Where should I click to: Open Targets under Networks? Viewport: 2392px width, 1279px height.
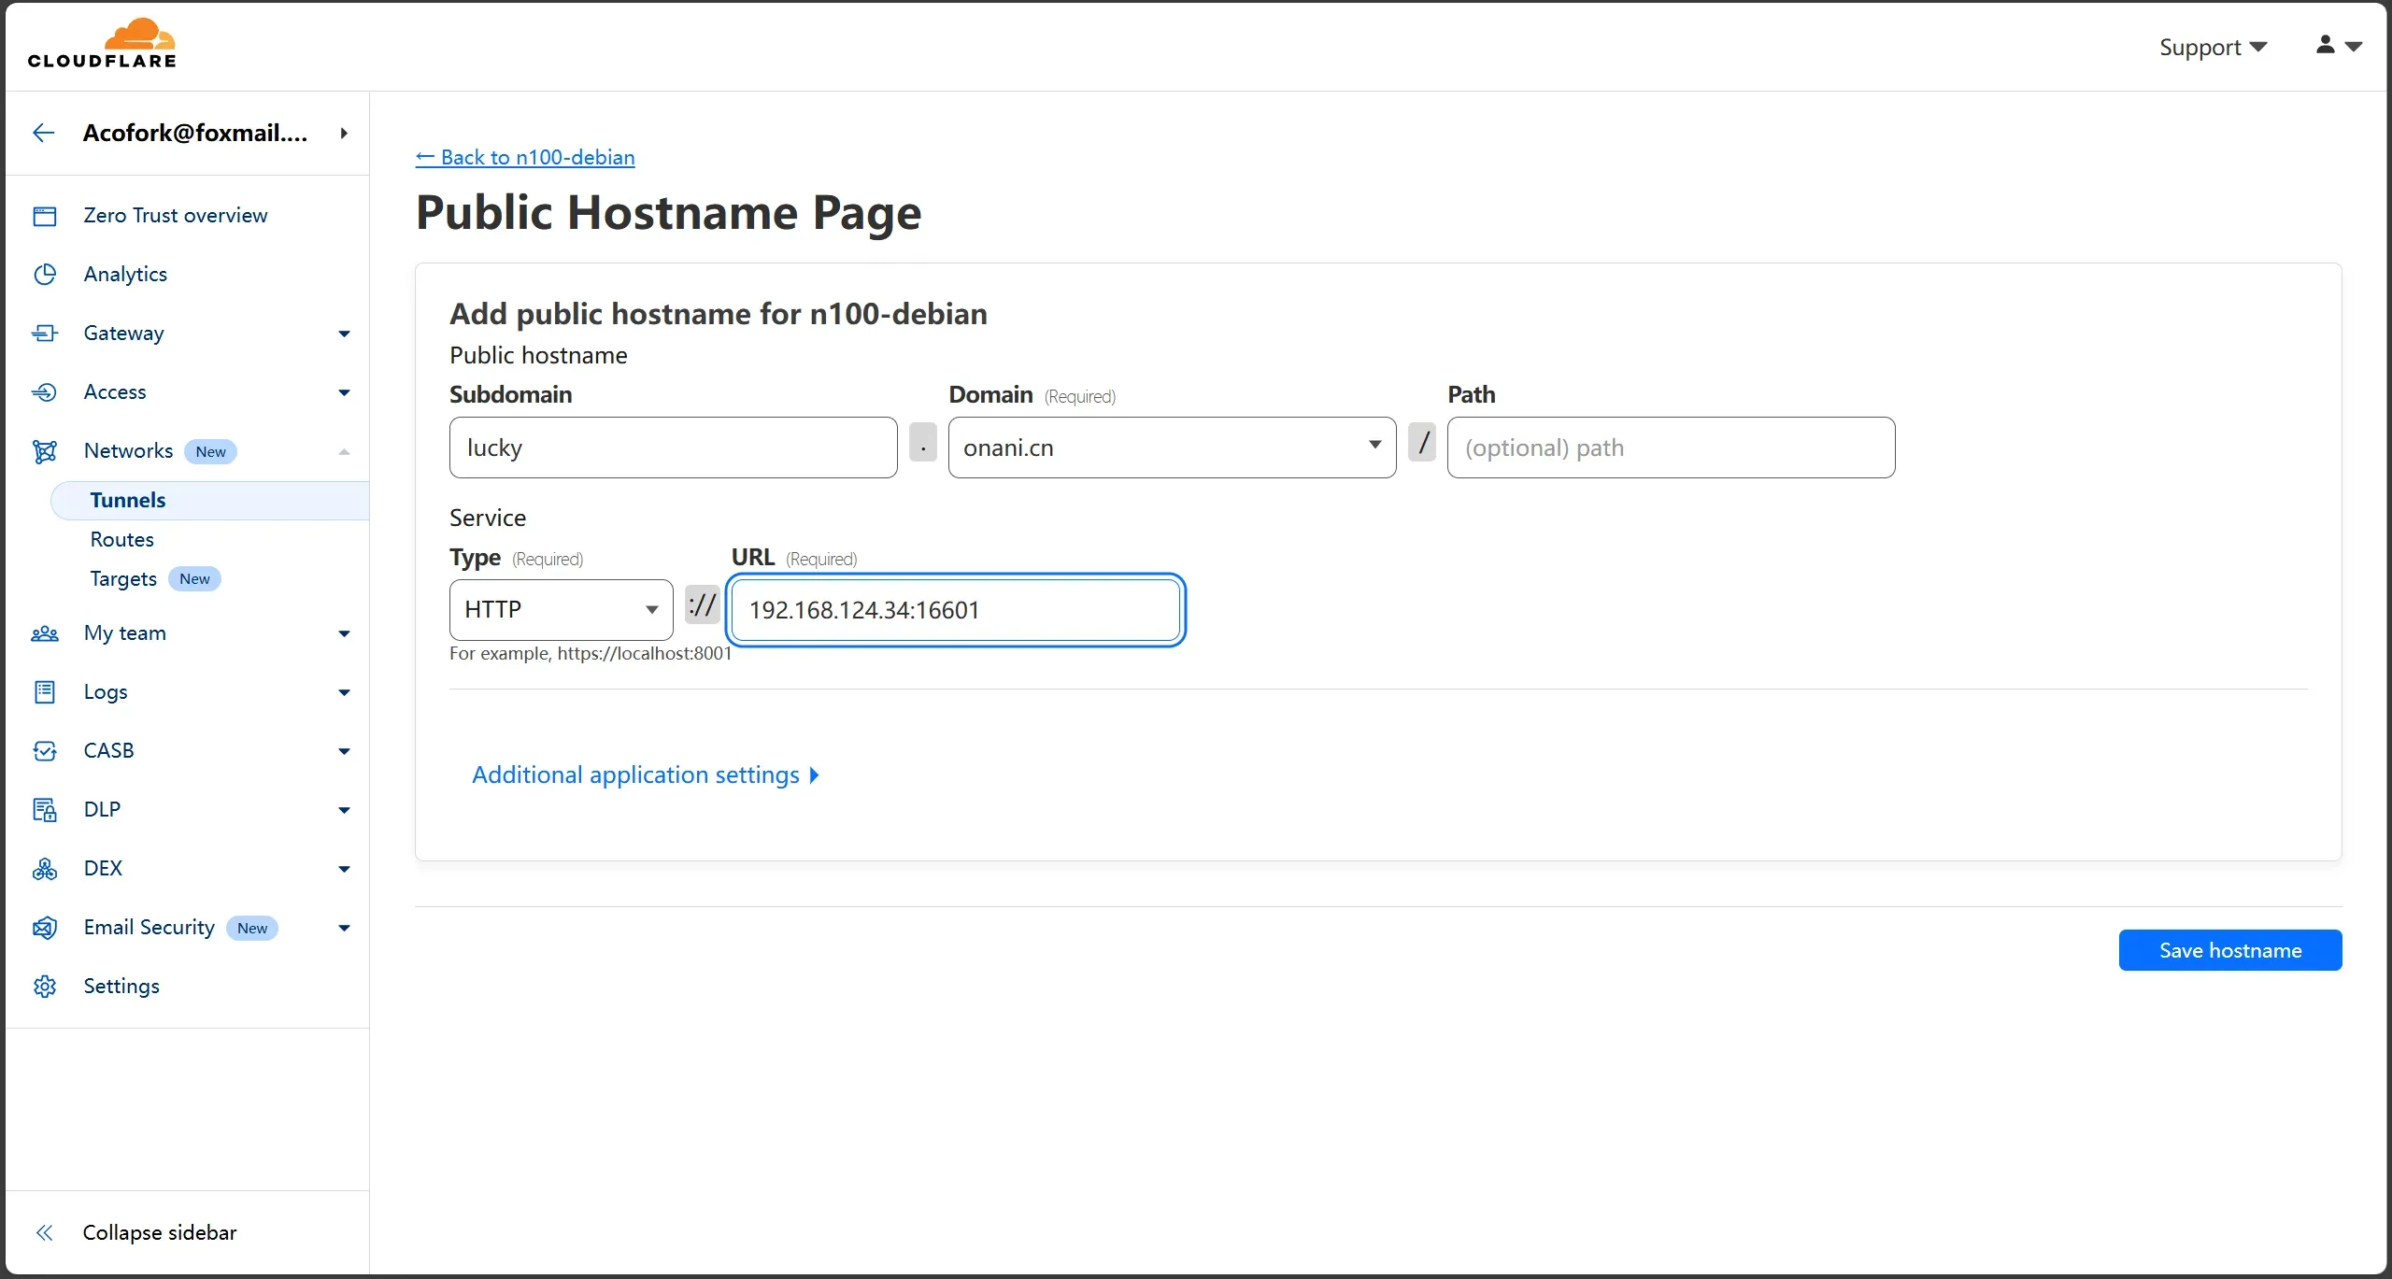click(x=123, y=579)
